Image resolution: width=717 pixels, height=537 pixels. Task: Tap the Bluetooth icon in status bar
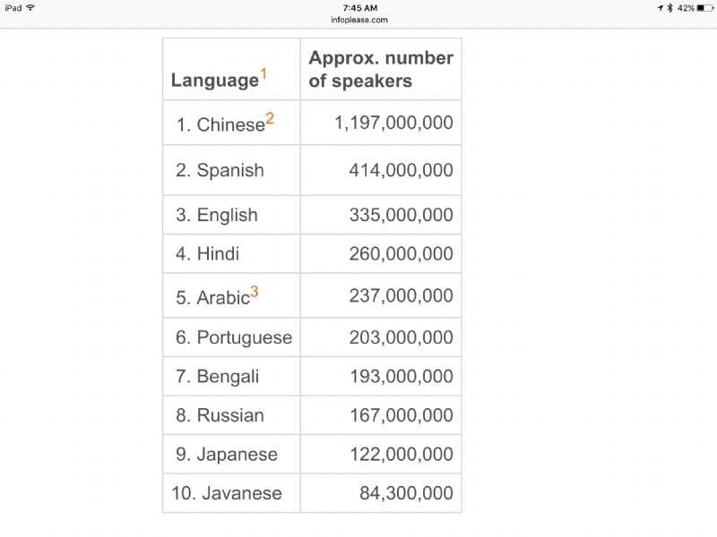pos(669,7)
